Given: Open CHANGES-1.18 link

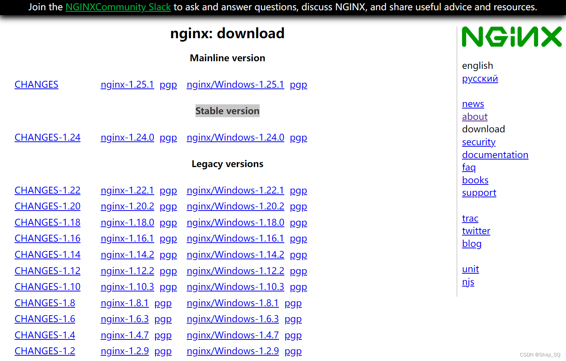Looking at the screenshot, I should coord(48,222).
